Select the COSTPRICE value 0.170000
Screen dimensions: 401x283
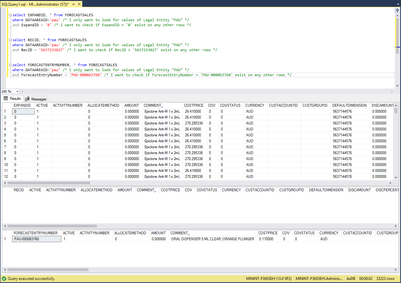(269, 239)
